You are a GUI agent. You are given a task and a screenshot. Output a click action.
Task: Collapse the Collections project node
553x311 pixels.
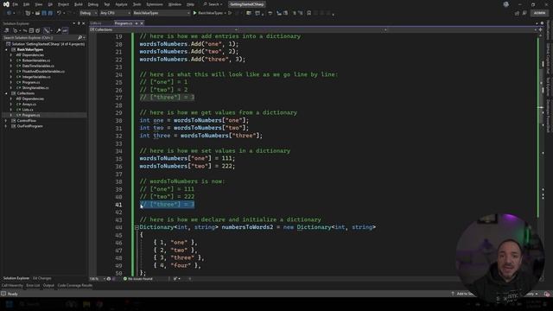coord(6,93)
